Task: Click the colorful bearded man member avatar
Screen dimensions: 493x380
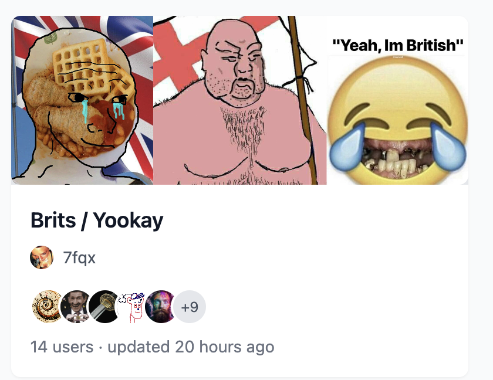Action: 161,307
